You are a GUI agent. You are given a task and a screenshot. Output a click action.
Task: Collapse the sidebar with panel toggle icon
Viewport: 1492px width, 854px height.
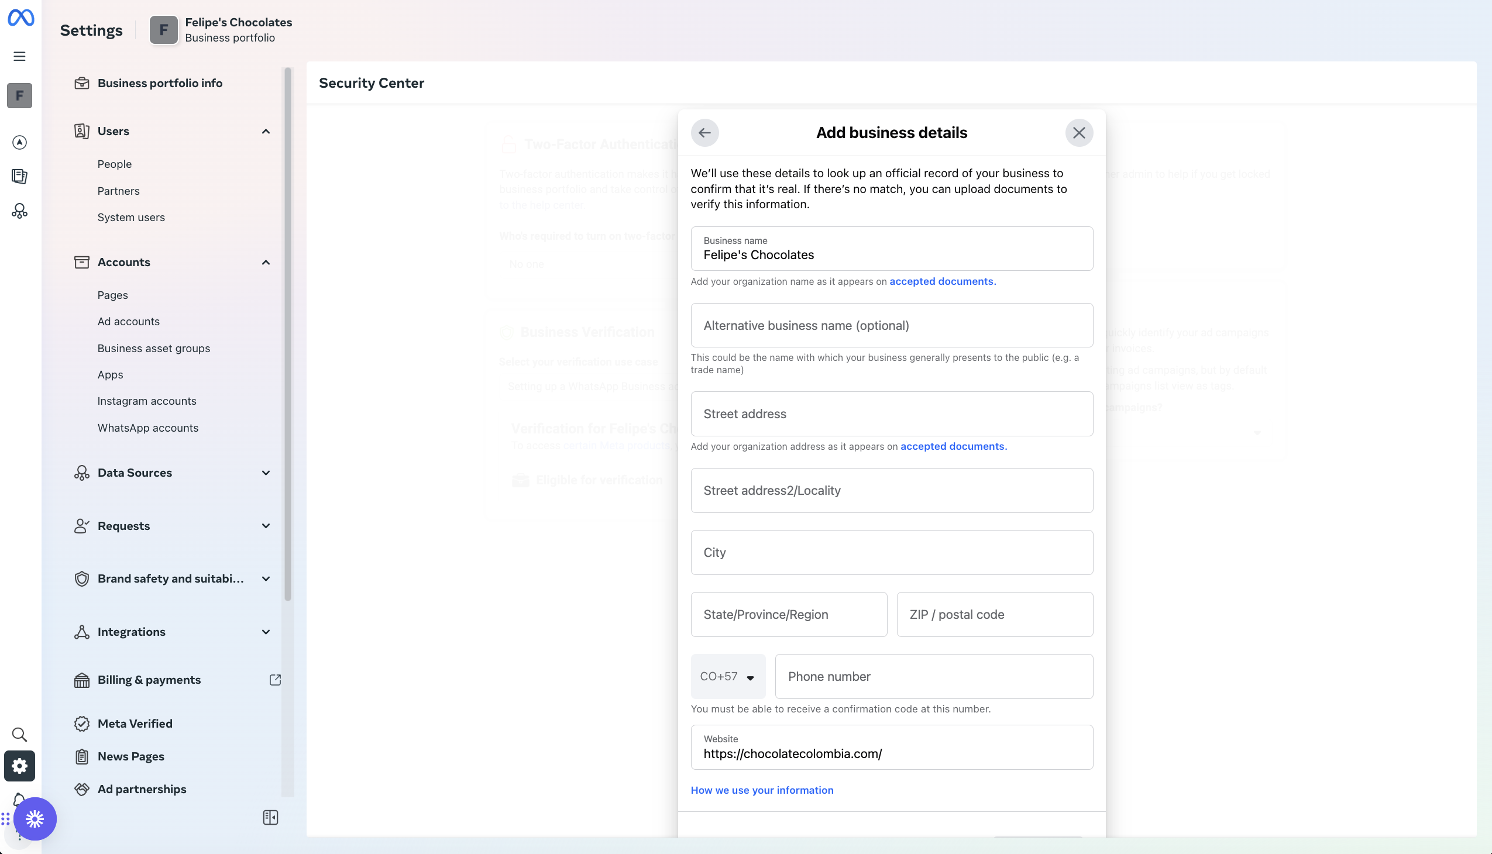tap(270, 818)
